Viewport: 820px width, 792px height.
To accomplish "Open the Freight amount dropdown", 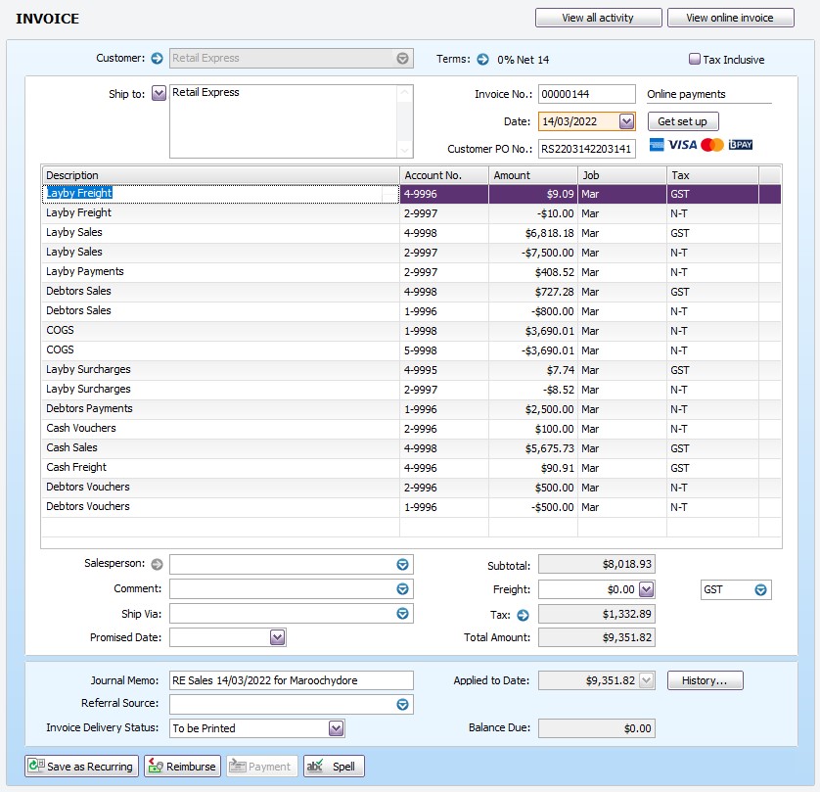I will [x=647, y=589].
